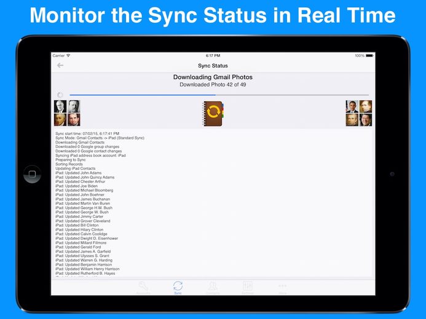Screen dimensions: 426x319
Task: Click "iPad: Updated Benjamin Harrison" line
Action: click(84, 264)
